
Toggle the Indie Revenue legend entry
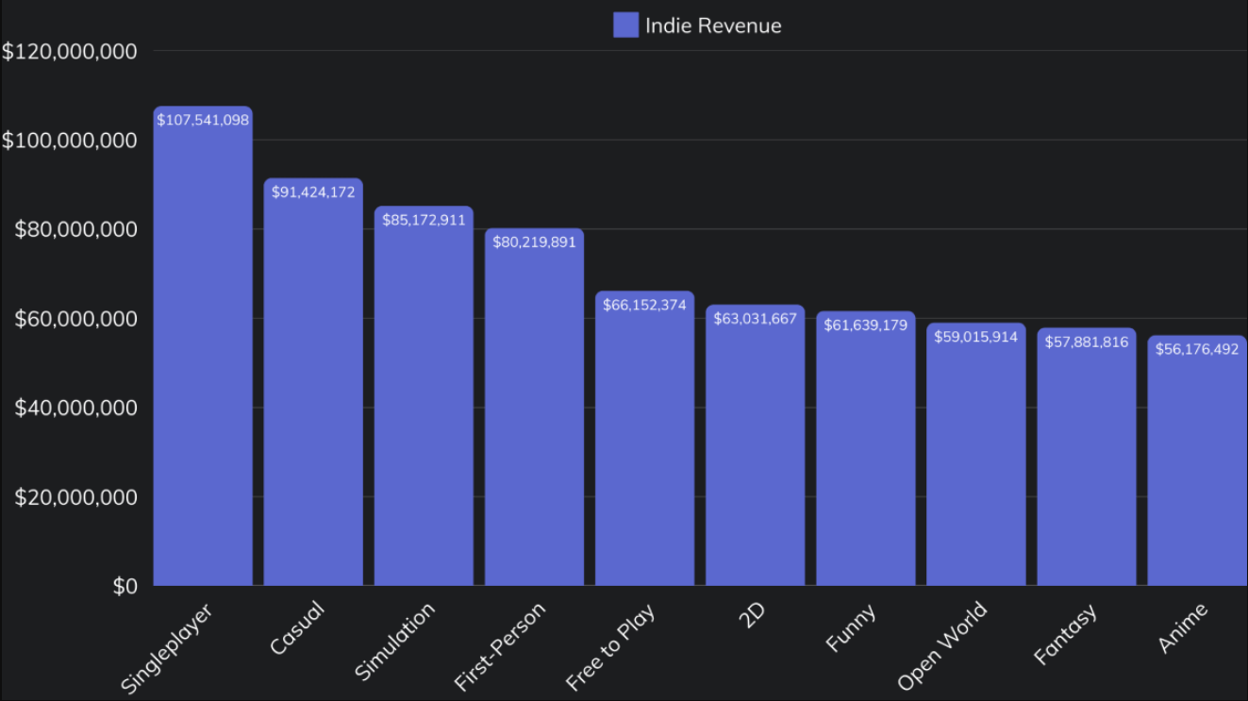[697, 25]
